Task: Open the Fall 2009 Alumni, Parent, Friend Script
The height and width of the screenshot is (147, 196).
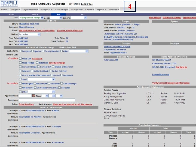Action: pyautogui.click(x=37, y=30)
